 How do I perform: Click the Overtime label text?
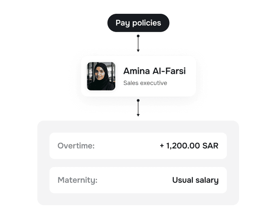click(76, 146)
